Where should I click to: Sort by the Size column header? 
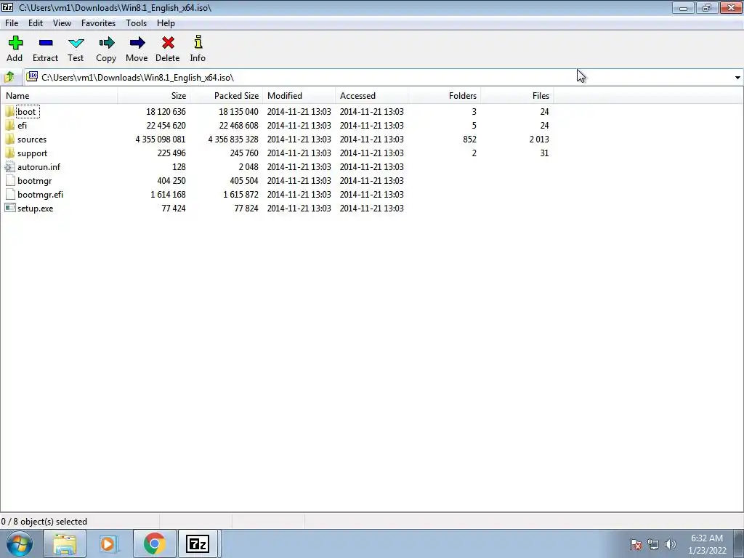154,95
